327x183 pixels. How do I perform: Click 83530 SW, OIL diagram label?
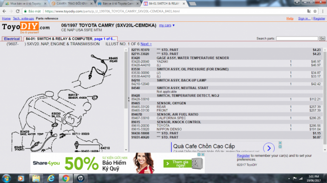(x=56, y=115)
